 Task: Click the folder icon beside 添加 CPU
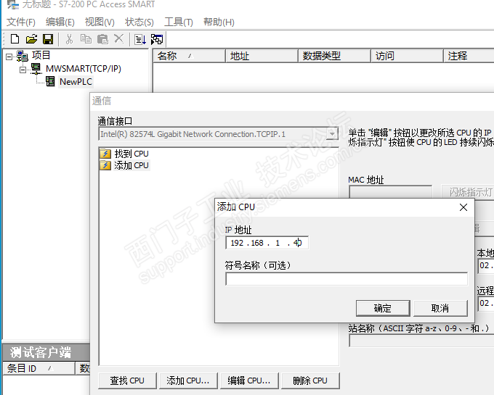coord(105,165)
